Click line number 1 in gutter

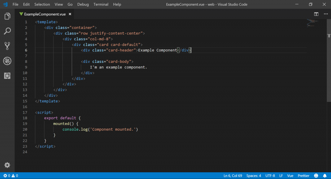pyautogui.click(x=26, y=22)
